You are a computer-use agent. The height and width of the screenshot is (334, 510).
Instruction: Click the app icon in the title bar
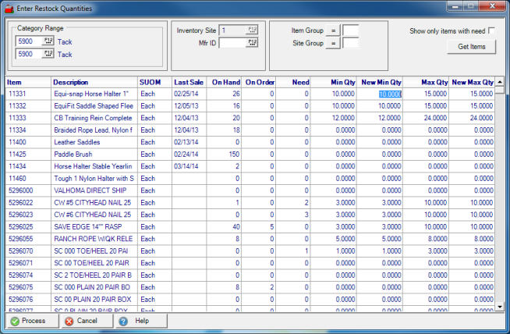(x=9, y=7)
